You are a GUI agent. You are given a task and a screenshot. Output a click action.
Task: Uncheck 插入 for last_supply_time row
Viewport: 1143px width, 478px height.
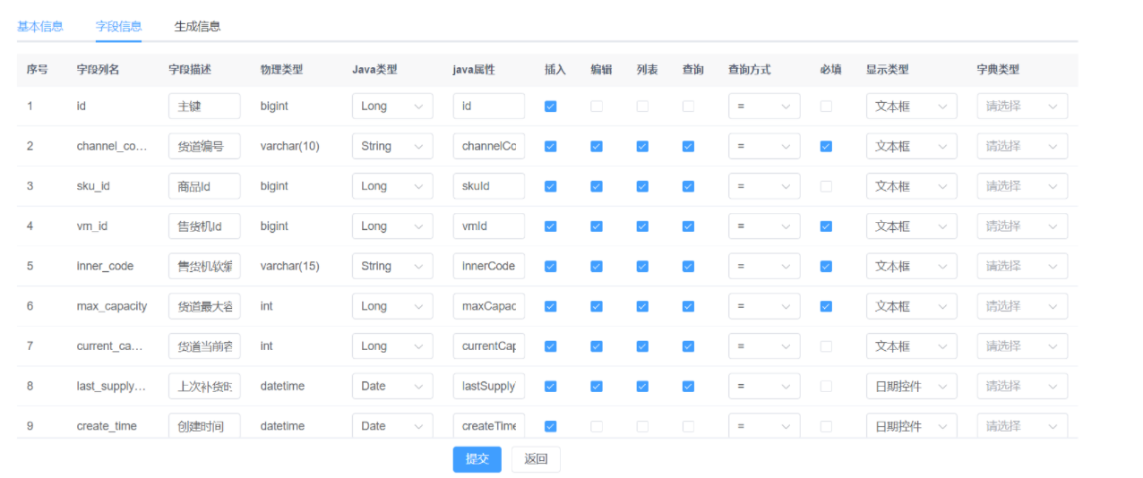(550, 386)
